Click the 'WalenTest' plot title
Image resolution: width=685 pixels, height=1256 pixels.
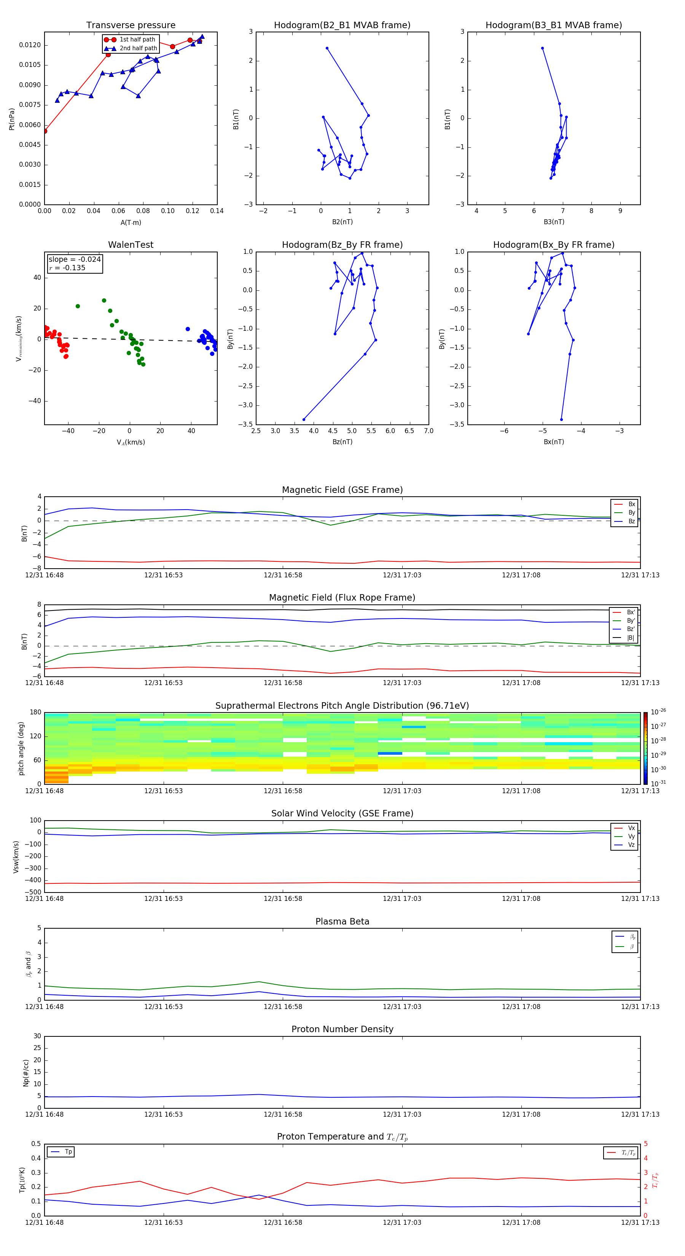(131, 245)
